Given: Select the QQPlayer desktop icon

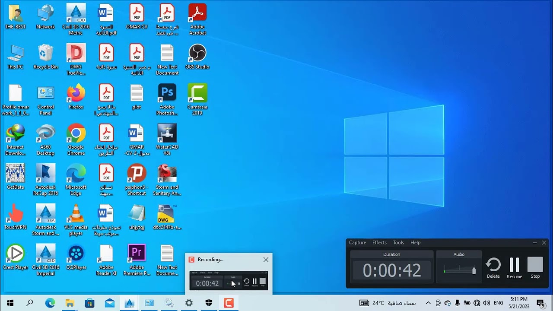Looking at the screenshot, I should (76, 257).
